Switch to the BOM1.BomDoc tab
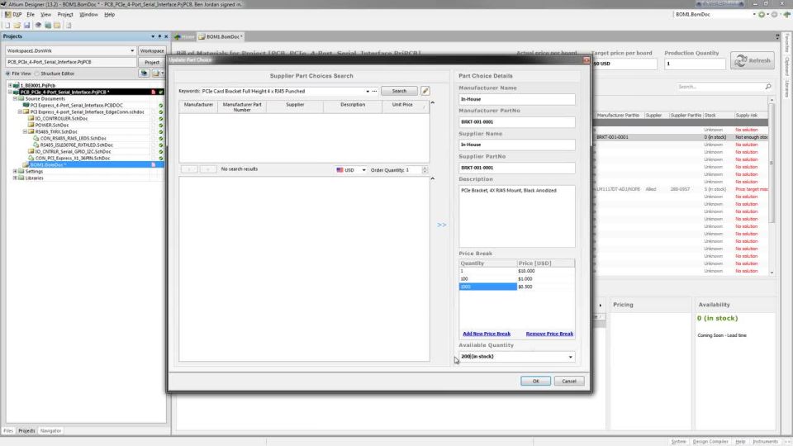This screenshot has width=793, height=446. click(x=221, y=37)
